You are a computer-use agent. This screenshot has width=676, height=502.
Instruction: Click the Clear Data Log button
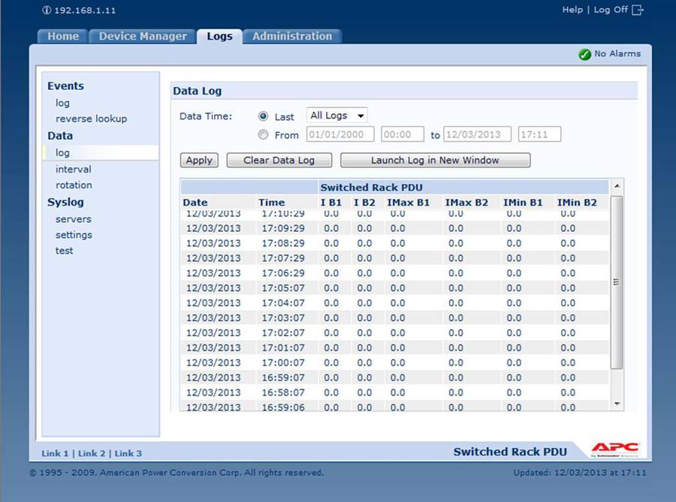point(279,161)
